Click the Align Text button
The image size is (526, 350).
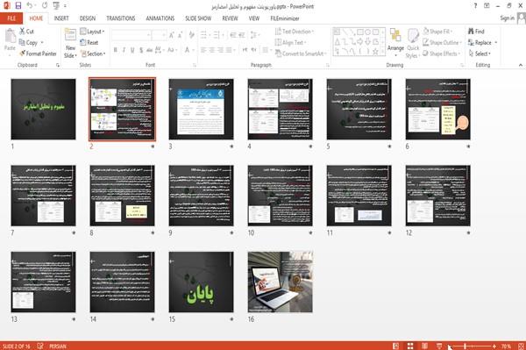click(290, 43)
